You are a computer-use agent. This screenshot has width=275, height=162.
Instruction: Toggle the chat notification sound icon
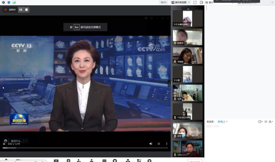tap(266, 122)
